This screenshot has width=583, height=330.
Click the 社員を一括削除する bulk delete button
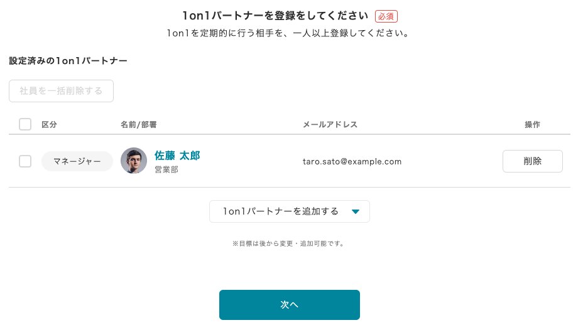coord(61,91)
